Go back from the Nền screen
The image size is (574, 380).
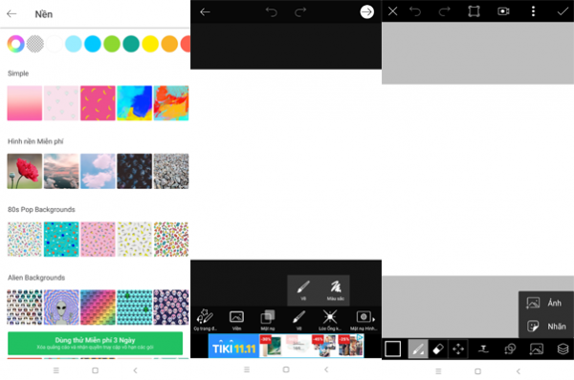(x=11, y=14)
